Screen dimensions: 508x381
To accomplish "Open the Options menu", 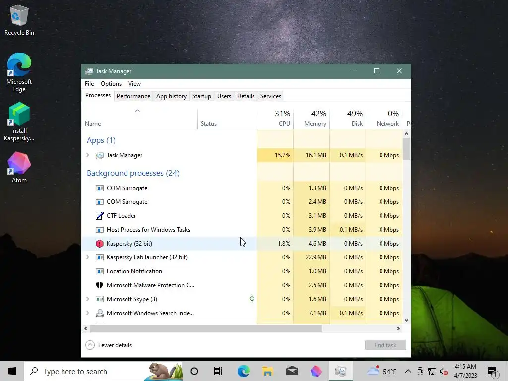I will point(111,83).
